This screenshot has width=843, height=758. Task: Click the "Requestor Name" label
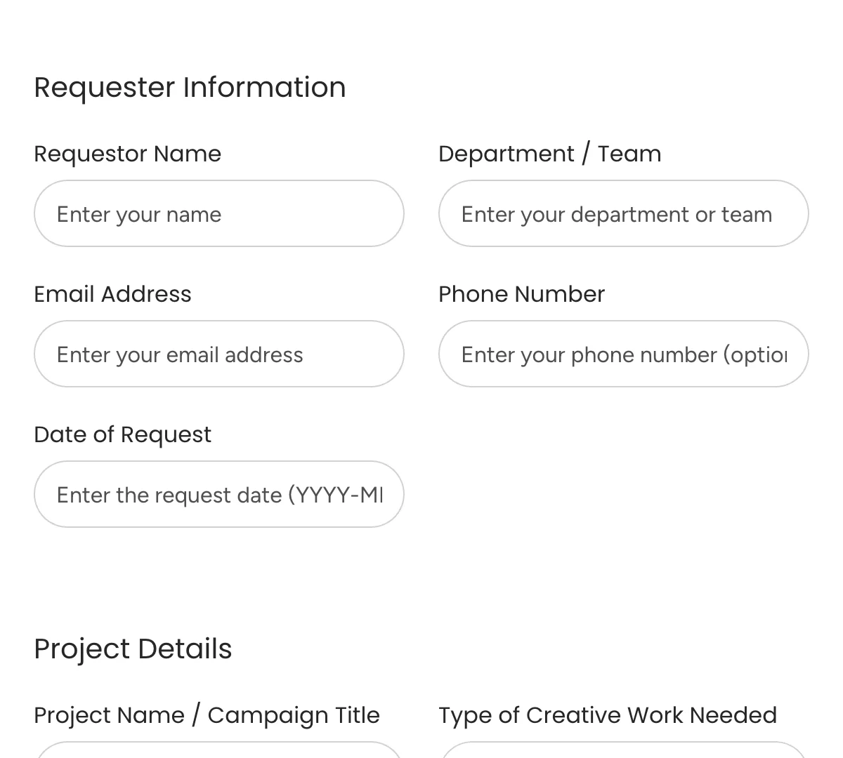coord(127,153)
